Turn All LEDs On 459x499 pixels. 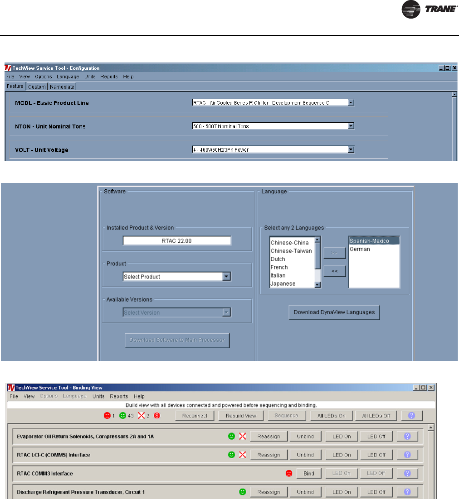332,416
